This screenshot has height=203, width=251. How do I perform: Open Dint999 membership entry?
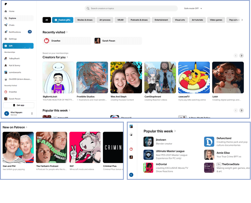(x=18, y=79)
